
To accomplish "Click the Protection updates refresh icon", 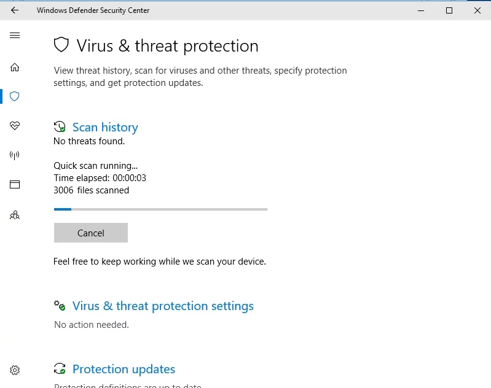I will click(x=60, y=369).
